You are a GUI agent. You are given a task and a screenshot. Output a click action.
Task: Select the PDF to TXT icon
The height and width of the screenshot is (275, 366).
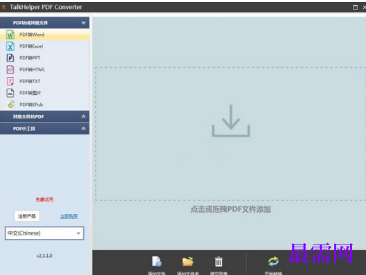pos(10,81)
